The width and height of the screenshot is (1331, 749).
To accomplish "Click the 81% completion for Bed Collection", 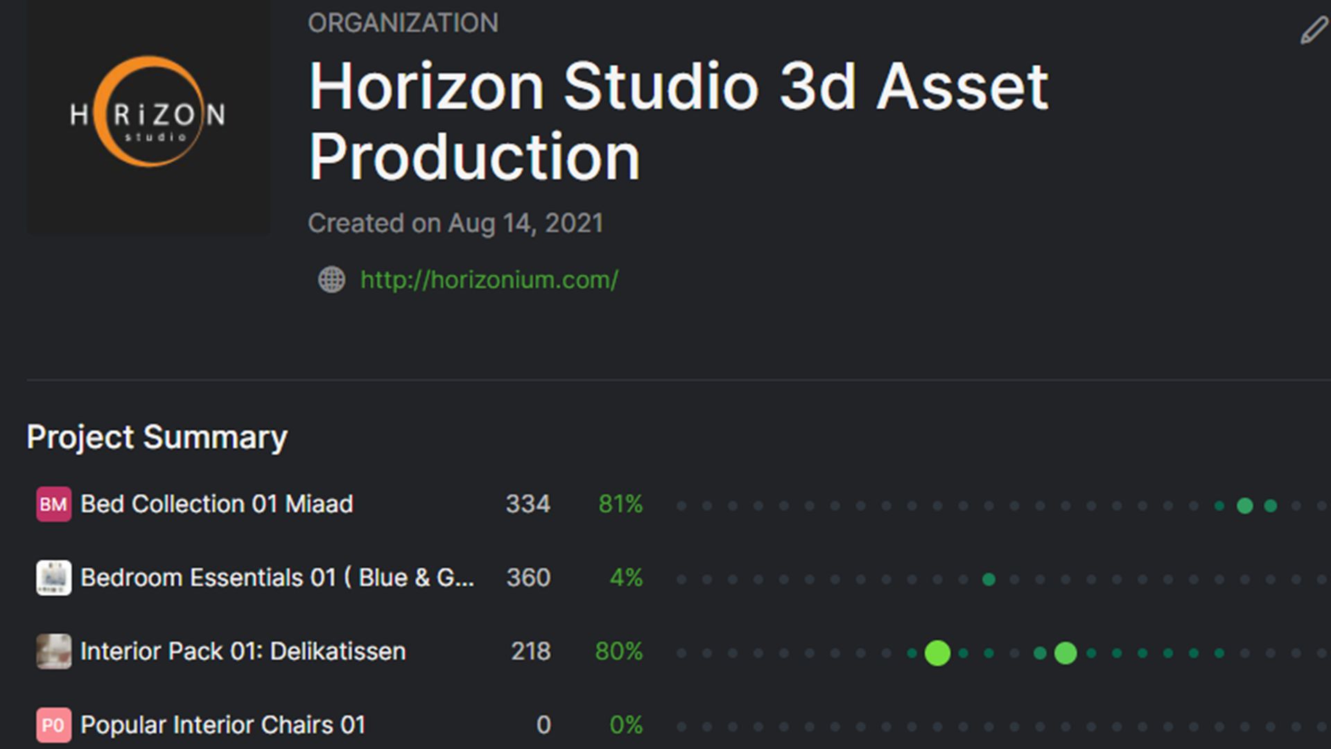I will pos(620,504).
